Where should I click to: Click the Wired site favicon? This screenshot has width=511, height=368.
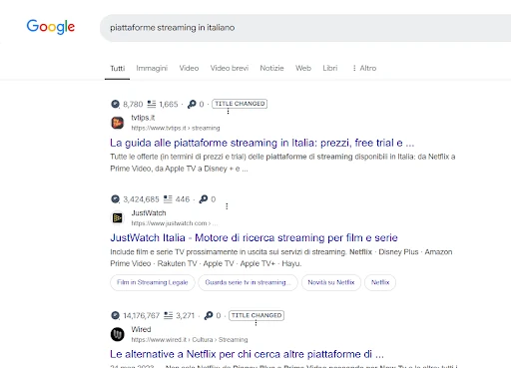point(117,334)
